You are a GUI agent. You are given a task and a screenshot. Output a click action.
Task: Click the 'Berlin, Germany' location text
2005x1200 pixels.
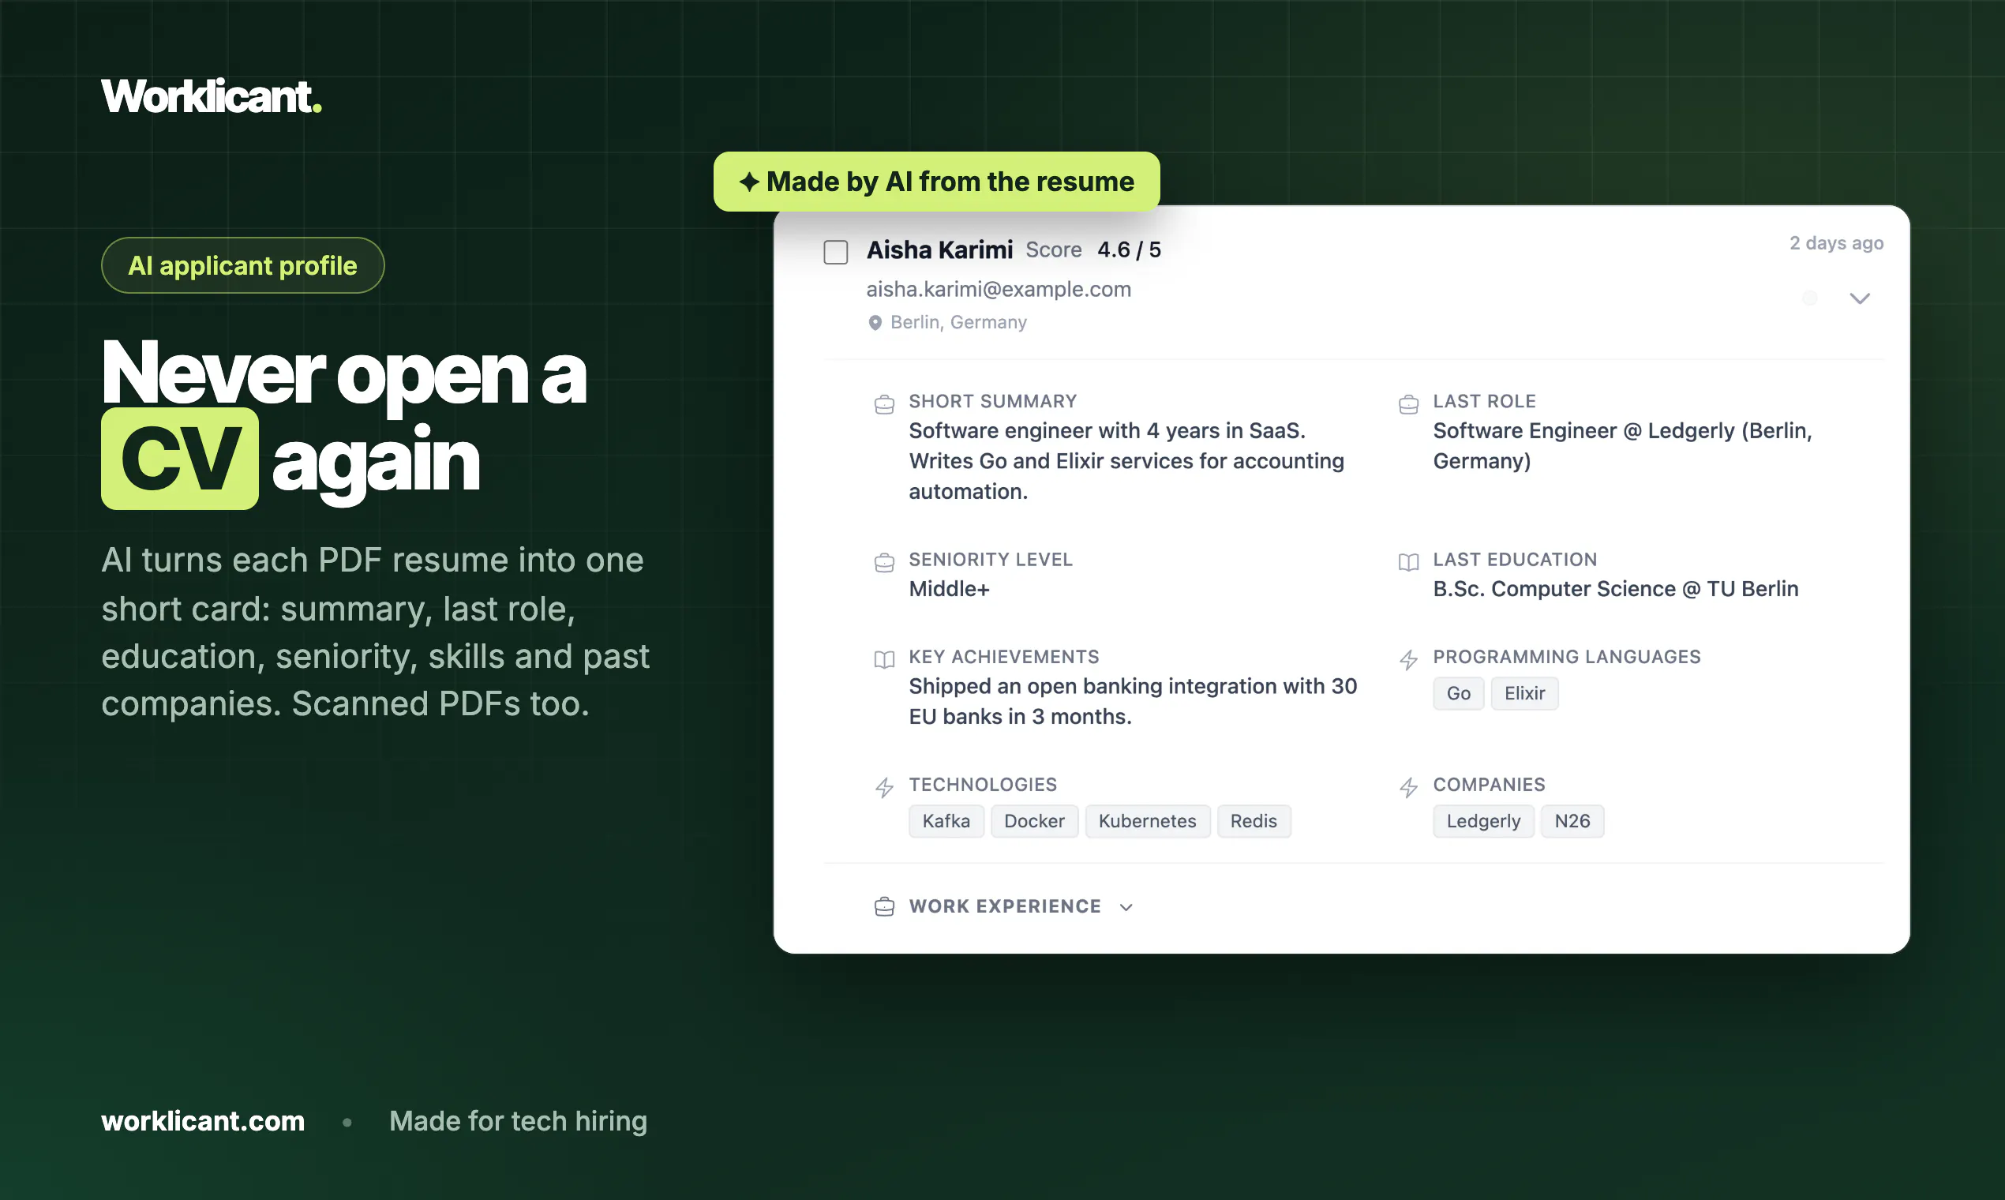click(958, 322)
